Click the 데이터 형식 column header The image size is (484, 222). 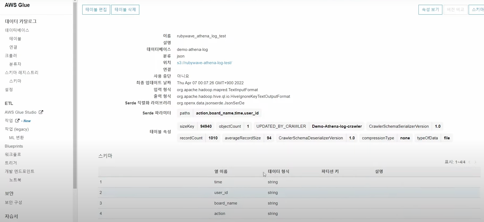(278, 171)
